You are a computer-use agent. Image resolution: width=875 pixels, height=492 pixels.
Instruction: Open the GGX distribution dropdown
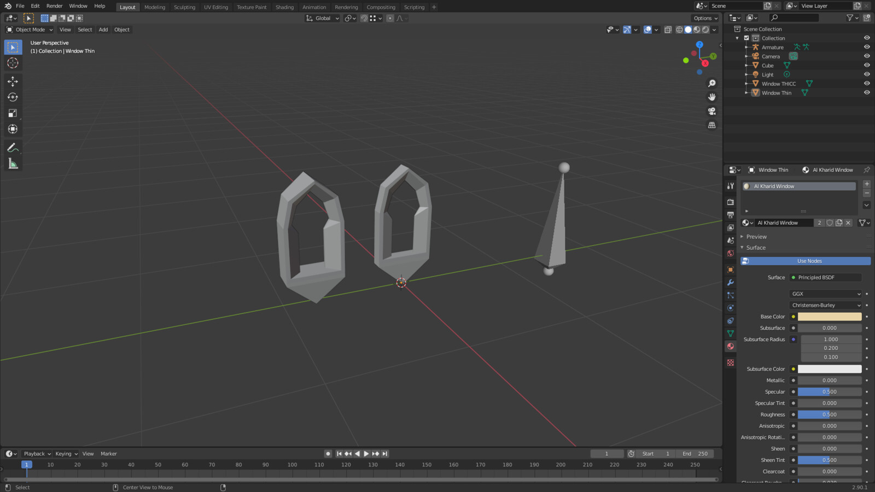[826, 294]
